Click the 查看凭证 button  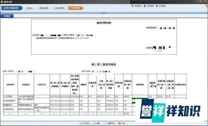(110, 123)
